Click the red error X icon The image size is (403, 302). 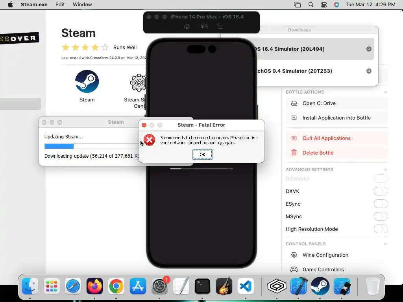coord(149,140)
